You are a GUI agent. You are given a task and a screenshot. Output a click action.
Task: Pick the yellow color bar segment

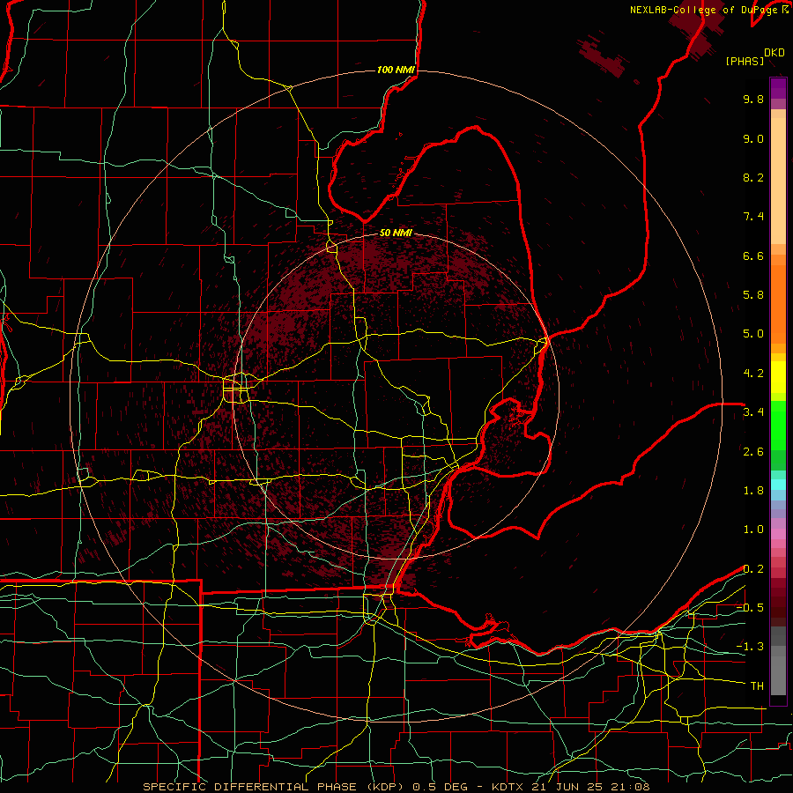pyautogui.click(x=778, y=377)
